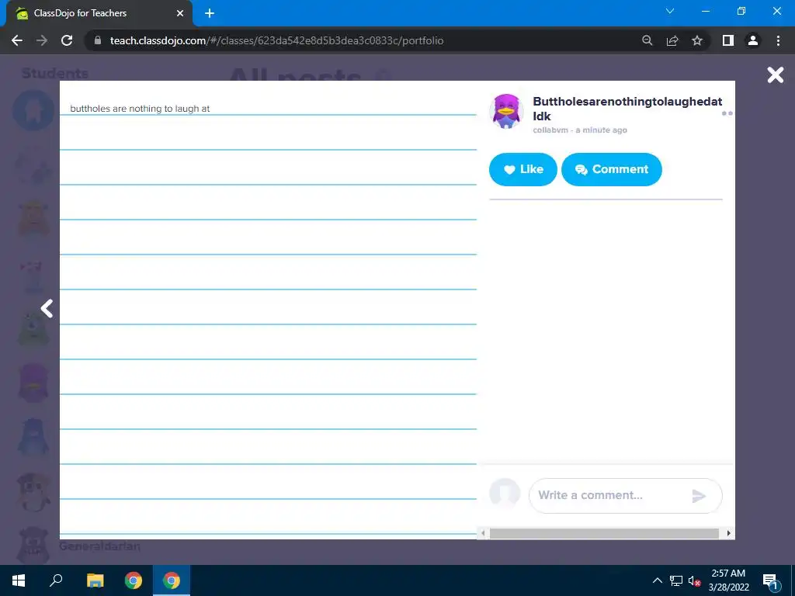The image size is (795, 596).
Task: Click the muted volume tray icon
Action: click(x=694, y=580)
